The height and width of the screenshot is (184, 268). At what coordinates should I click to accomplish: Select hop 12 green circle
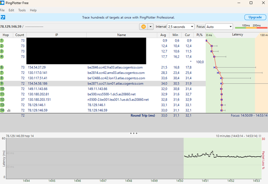pos(2,100)
